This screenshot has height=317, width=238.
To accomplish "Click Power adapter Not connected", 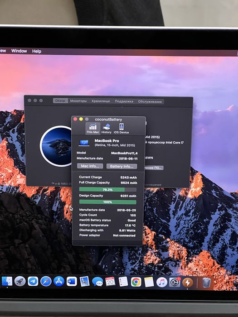I will point(124,235).
